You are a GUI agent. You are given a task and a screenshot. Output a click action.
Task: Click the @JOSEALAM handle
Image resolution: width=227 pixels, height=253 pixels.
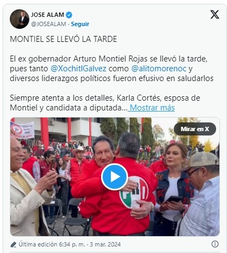click(x=48, y=24)
